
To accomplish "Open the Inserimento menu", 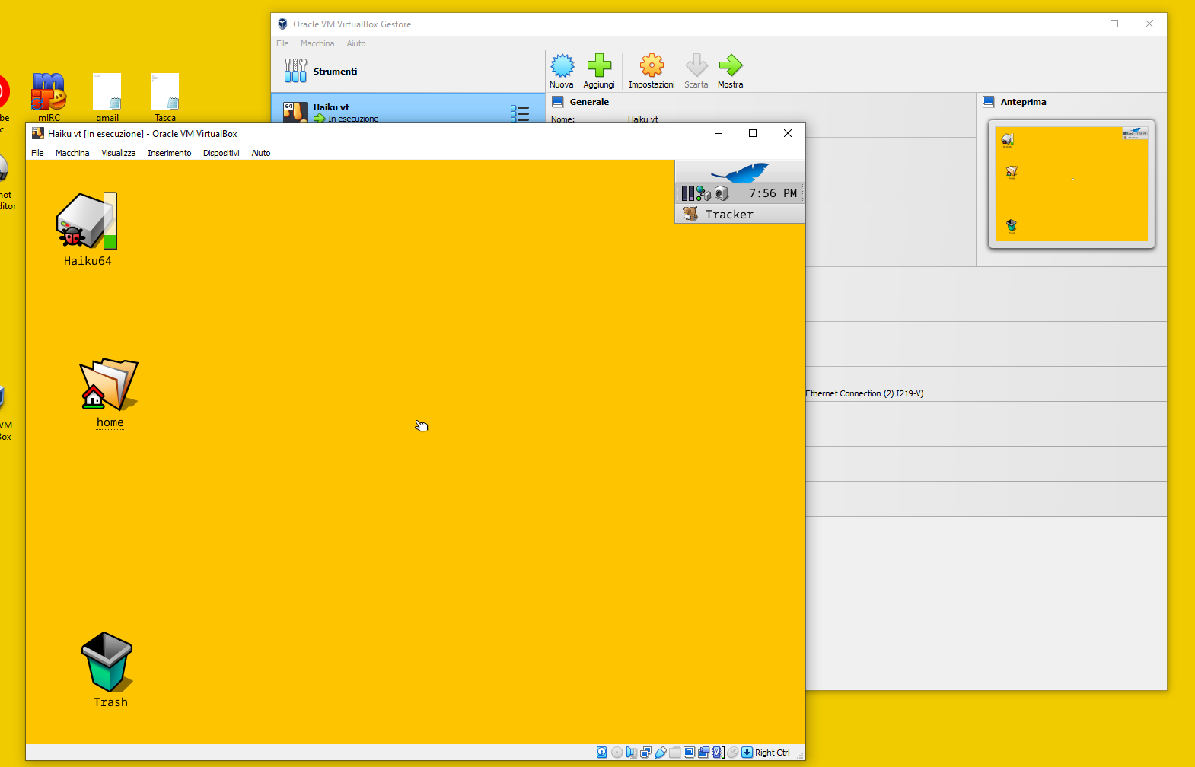I will pos(170,153).
